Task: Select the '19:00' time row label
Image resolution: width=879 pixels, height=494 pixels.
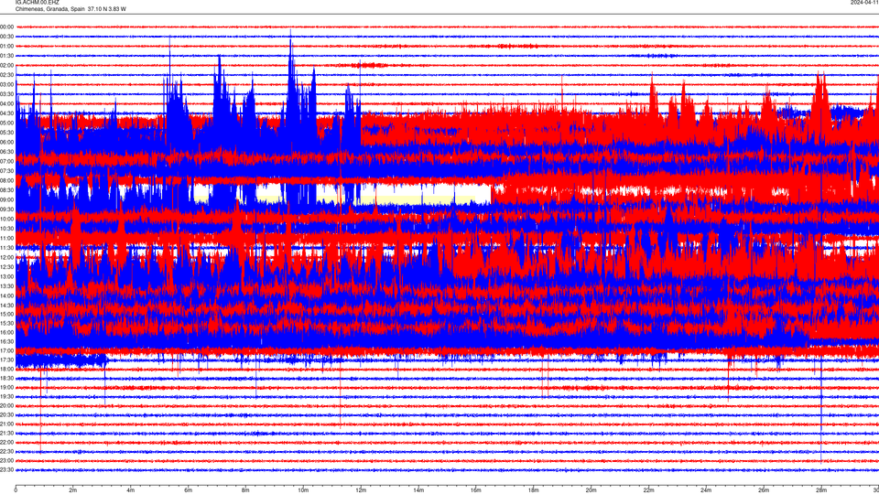Action: click(6, 388)
